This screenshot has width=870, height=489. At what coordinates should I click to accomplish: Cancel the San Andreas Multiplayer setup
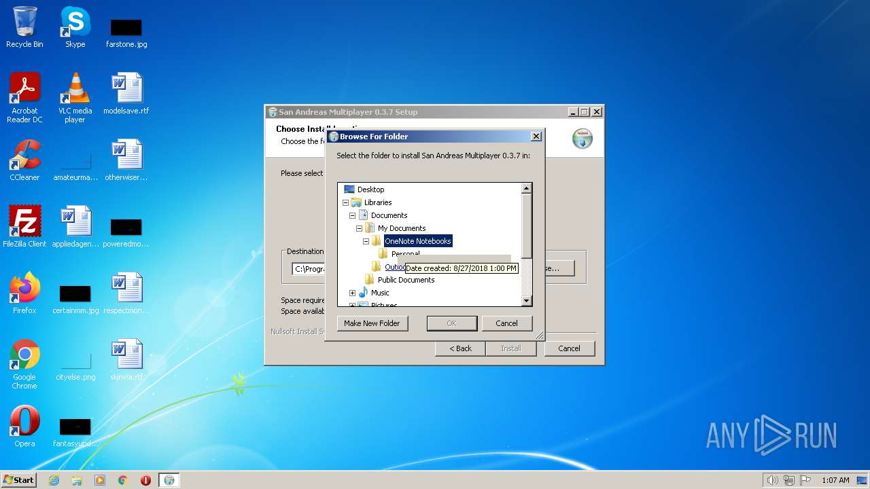pos(569,348)
